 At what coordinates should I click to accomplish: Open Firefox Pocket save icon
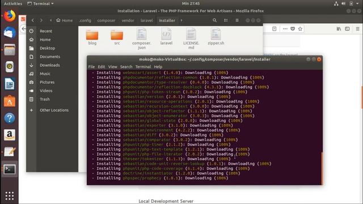tap(293, 29)
